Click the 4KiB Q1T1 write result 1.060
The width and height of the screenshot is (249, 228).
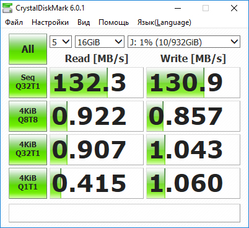[193, 183]
